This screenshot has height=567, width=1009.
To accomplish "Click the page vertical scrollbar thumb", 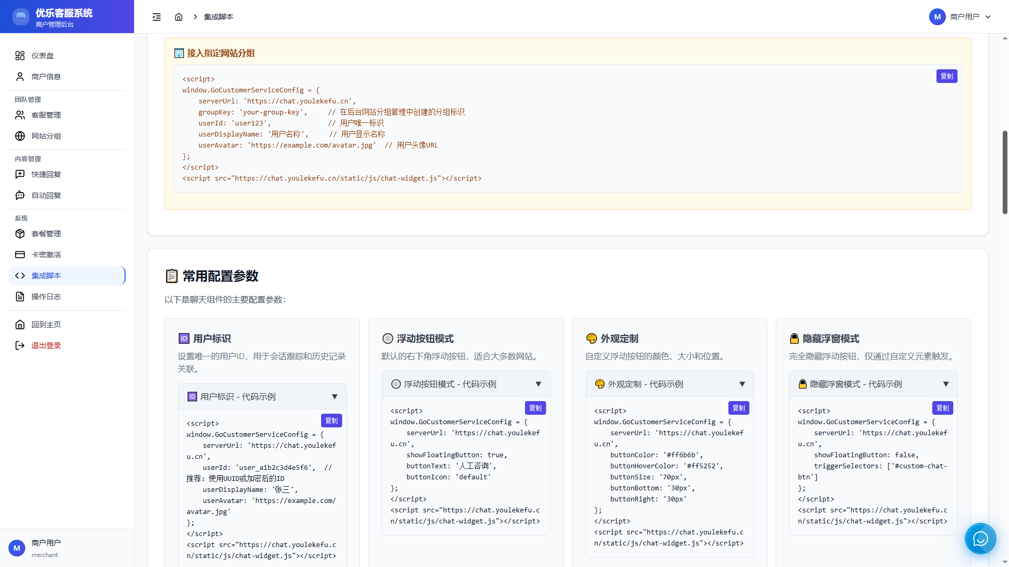I will (x=1005, y=172).
